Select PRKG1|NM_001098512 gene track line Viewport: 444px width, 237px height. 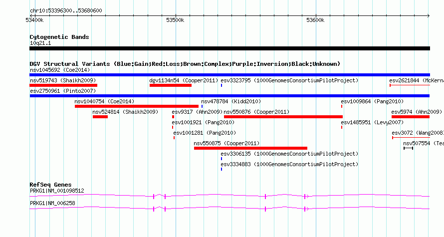click(x=229, y=196)
